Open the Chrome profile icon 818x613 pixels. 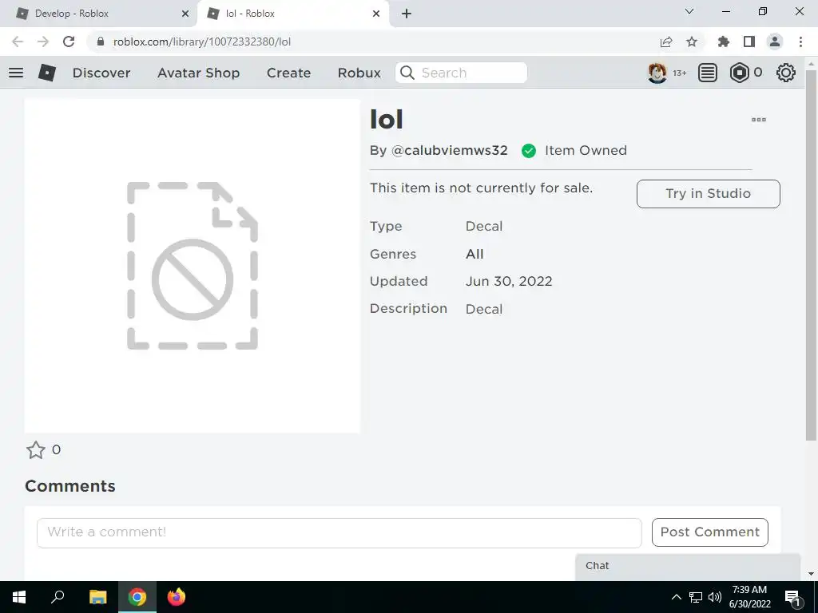click(x=775, y=42)
